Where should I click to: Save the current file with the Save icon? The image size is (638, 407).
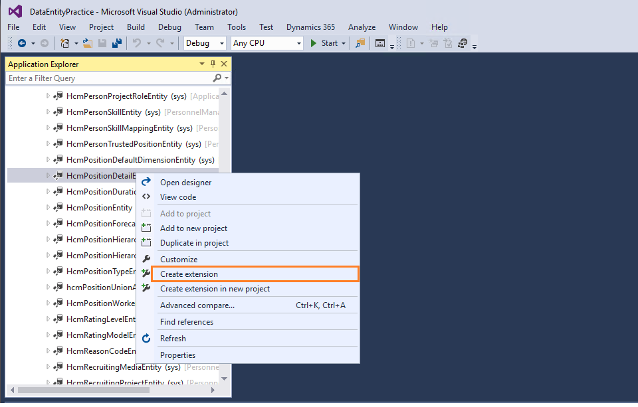[101, 42]
